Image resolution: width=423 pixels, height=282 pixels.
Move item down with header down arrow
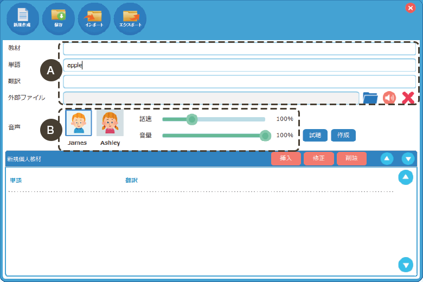[x=408, y=158]
